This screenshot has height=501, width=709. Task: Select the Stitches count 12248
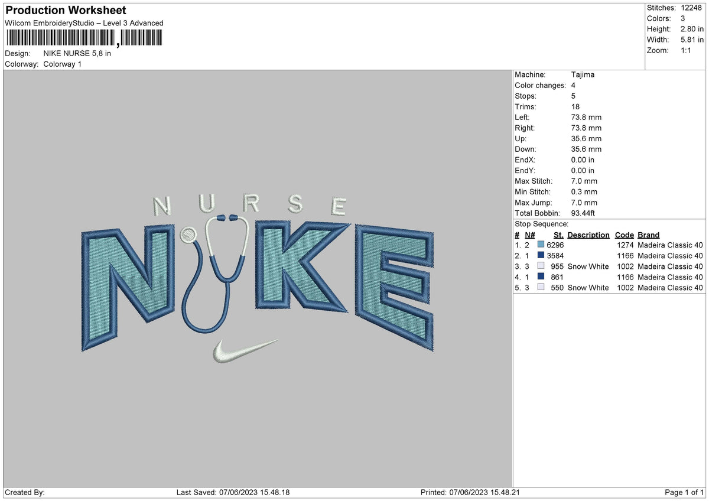pos(691,8)
